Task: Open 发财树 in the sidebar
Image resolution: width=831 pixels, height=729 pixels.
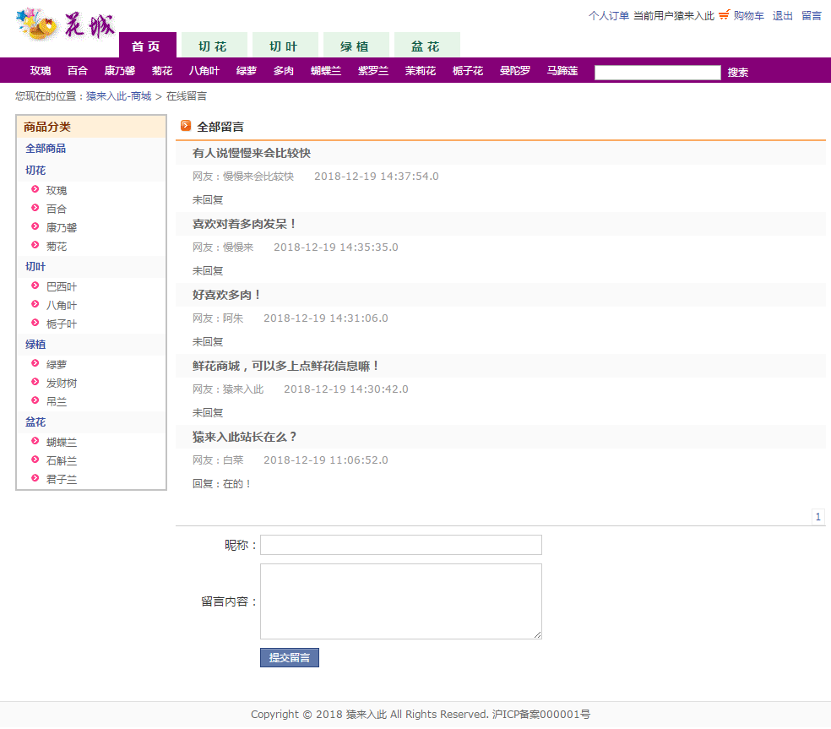Action: (x=62, y=383)
